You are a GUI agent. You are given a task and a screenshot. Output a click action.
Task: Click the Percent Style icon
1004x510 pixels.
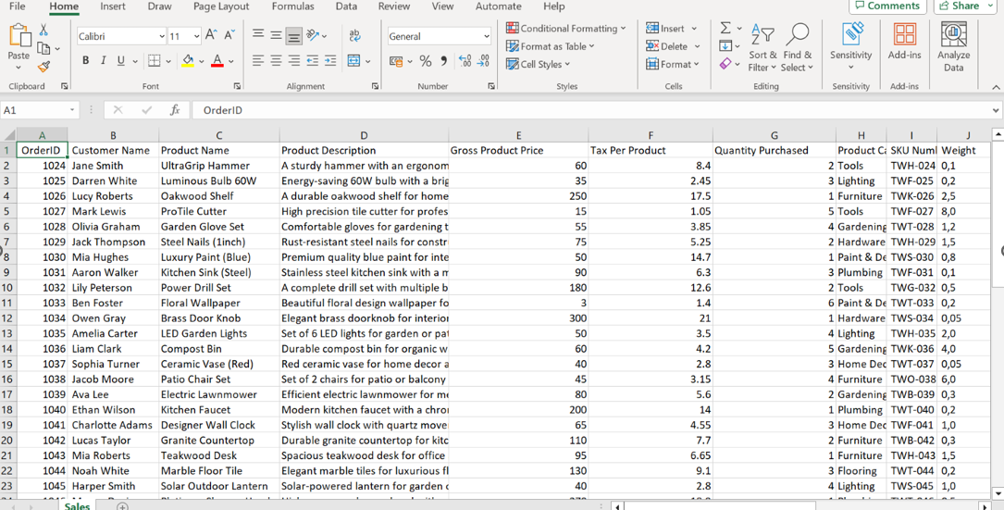point(426,61)
